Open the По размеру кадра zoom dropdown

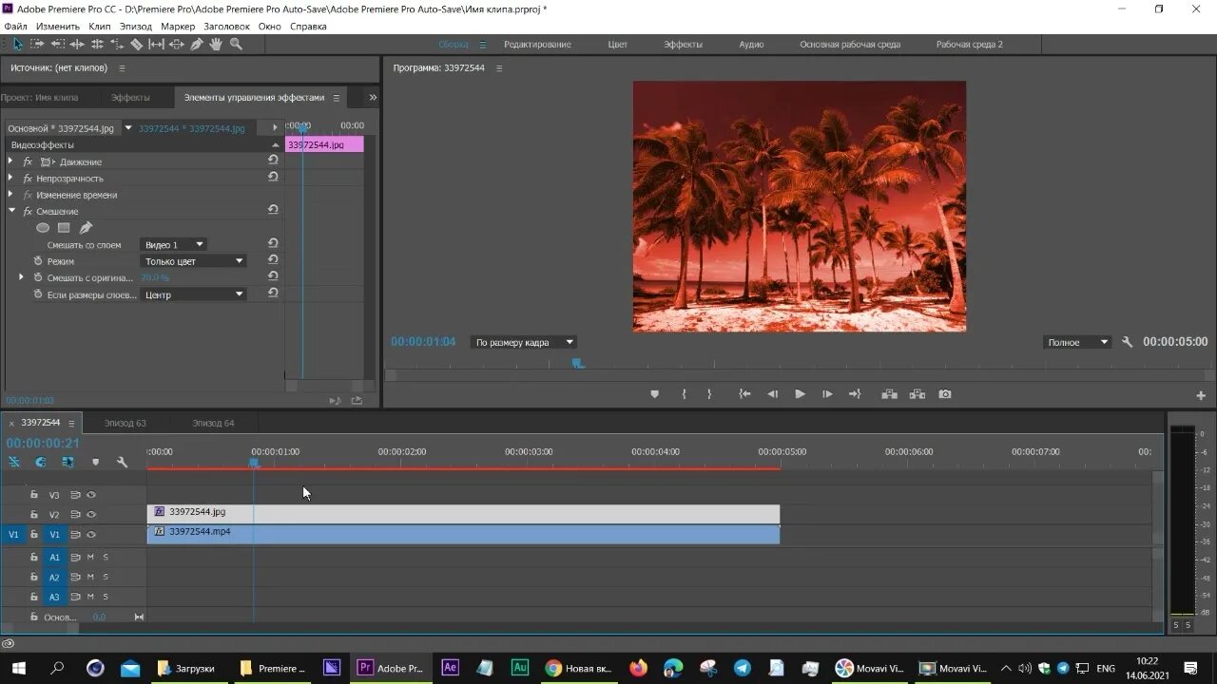(x=524, y=342)
